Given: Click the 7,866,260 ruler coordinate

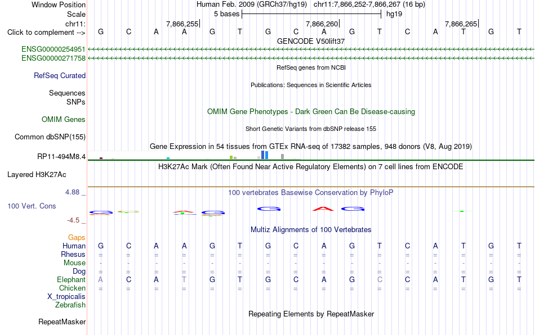Looking at the screenshot, I should click(322, 24).
